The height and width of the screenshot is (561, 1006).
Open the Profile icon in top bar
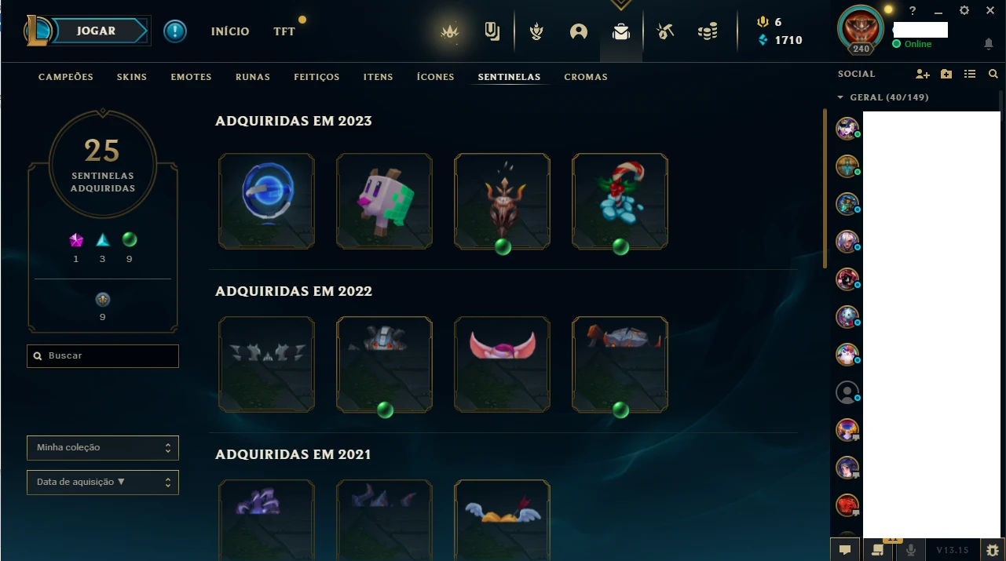(579, 32)
